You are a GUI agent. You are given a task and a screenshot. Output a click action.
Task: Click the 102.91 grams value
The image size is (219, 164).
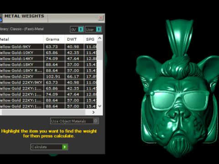pyautogui.click(x=53, y=77)
